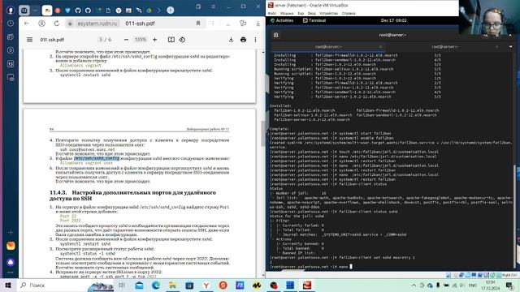Open a new browser tab with plus
The width and height of the screenshot is (520, 292).
(171, 11)
